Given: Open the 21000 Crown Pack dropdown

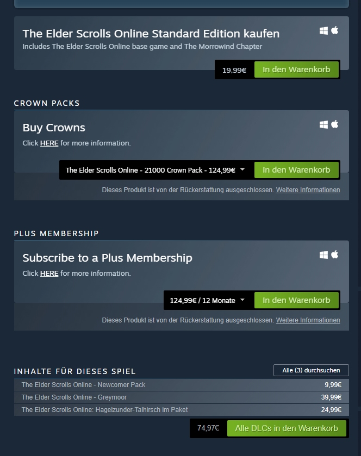Looking at the screenshot, I should pyautogui.click(x=155, y=170).
